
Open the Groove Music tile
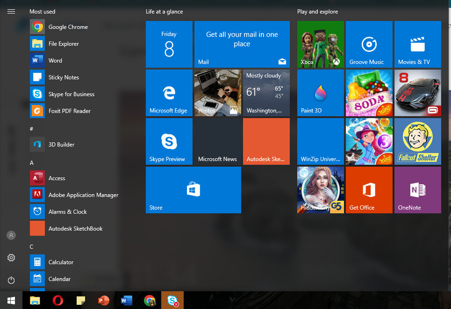369,44
